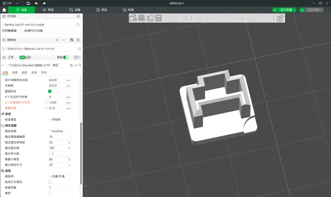Image resolution: width=331 pixels, height=197 pixels.
Task: Enable the 首先打印填充 checkbox
Action: click(x=50, y=182)
